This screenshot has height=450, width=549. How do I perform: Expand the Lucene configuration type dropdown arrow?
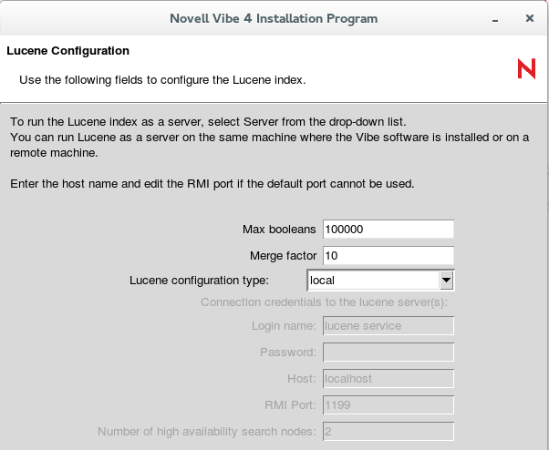coord(447,280)
